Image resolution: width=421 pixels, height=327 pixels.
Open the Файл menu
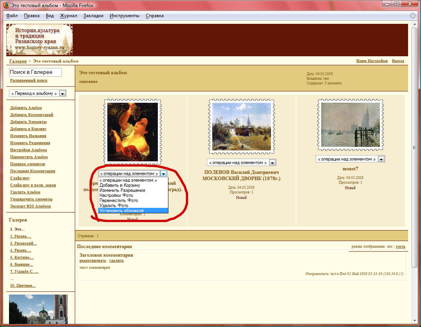click(x=12, y=16)
